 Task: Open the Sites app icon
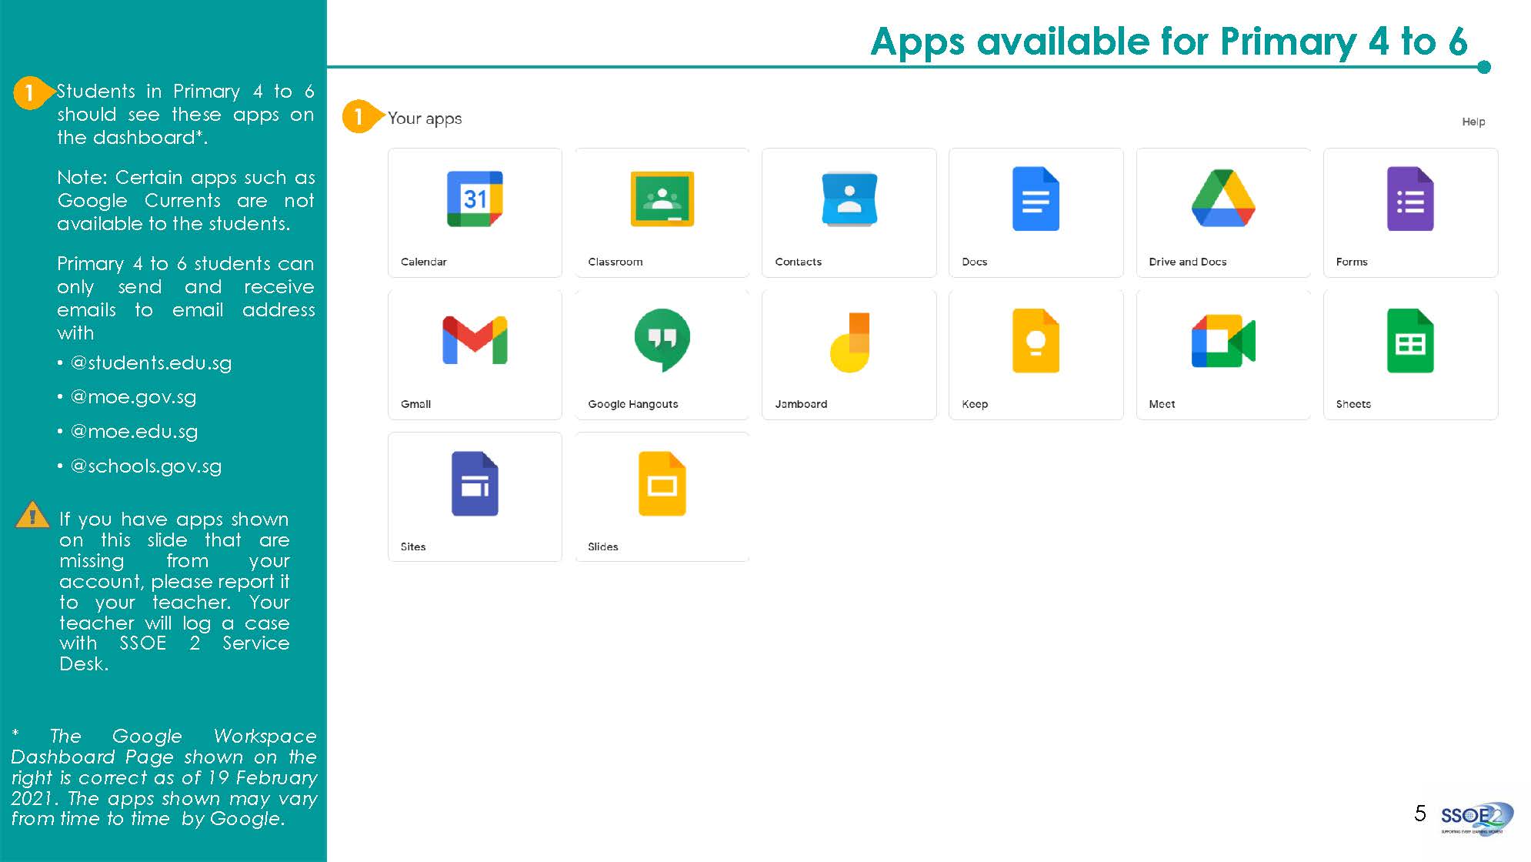(475, 483)
